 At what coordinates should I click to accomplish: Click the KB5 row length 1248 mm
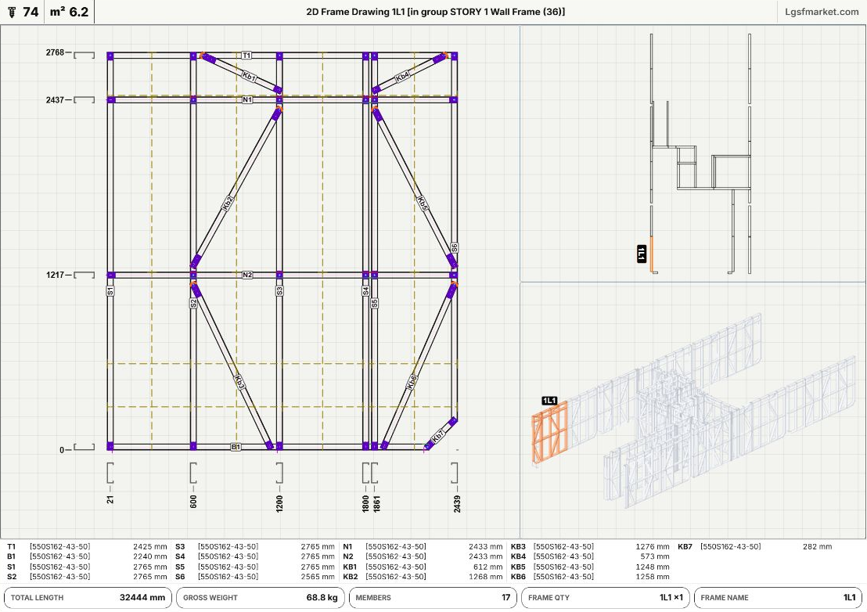click(x=653, y=567)
